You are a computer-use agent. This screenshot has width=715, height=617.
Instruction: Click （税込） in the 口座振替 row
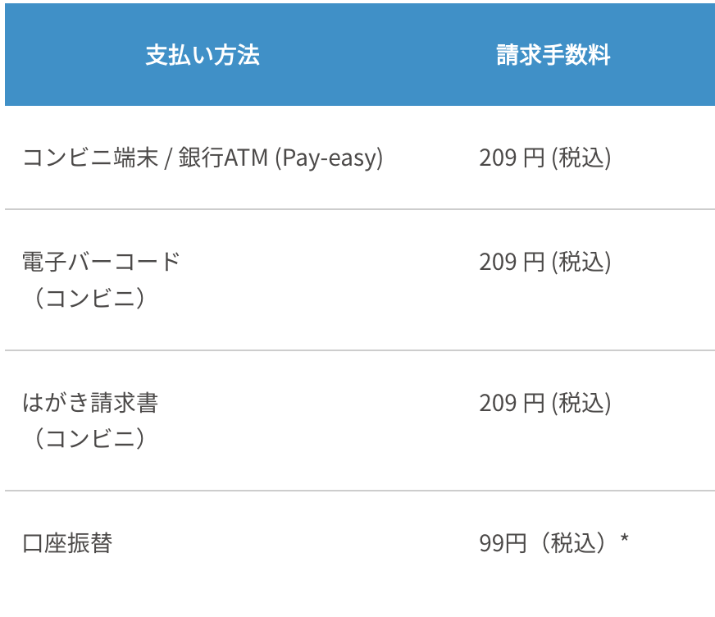(x=571, y=543)
